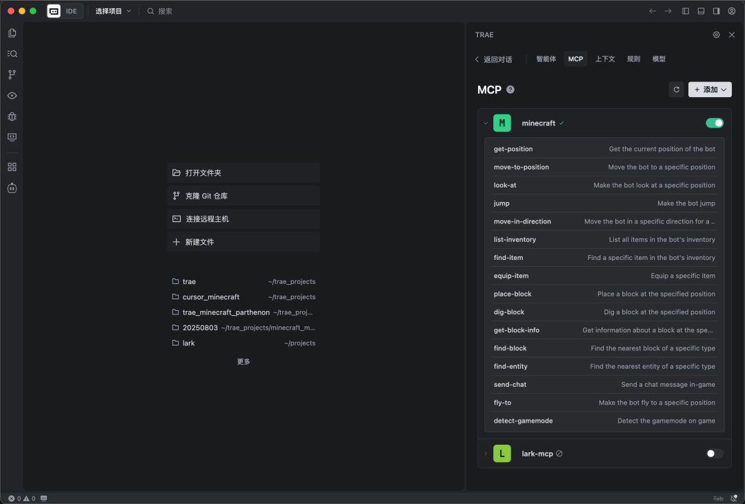Click 打开文件夹 open folder button
Screen dimensions: 745x504
tap(244, 173)
